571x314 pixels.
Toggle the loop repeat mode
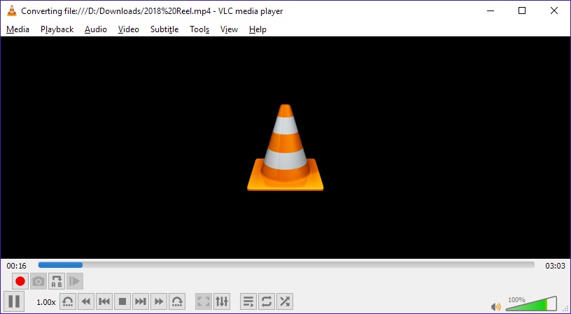click(x=267, y=301)
